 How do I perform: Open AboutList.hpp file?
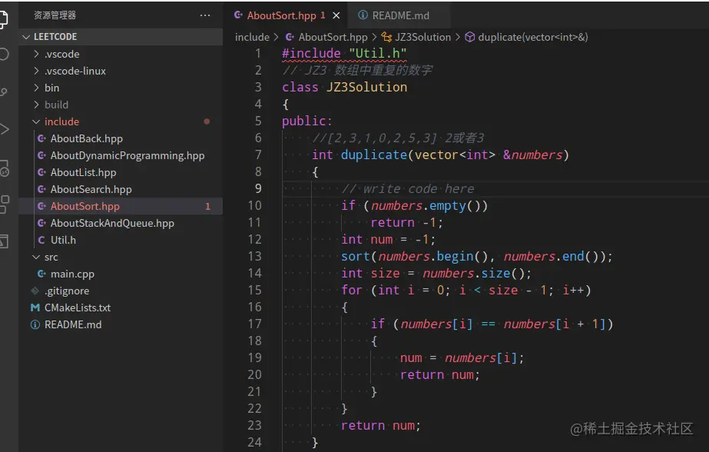(x=121, y=172)
